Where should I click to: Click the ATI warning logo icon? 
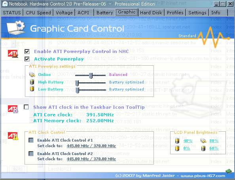(x=13, y=136)
